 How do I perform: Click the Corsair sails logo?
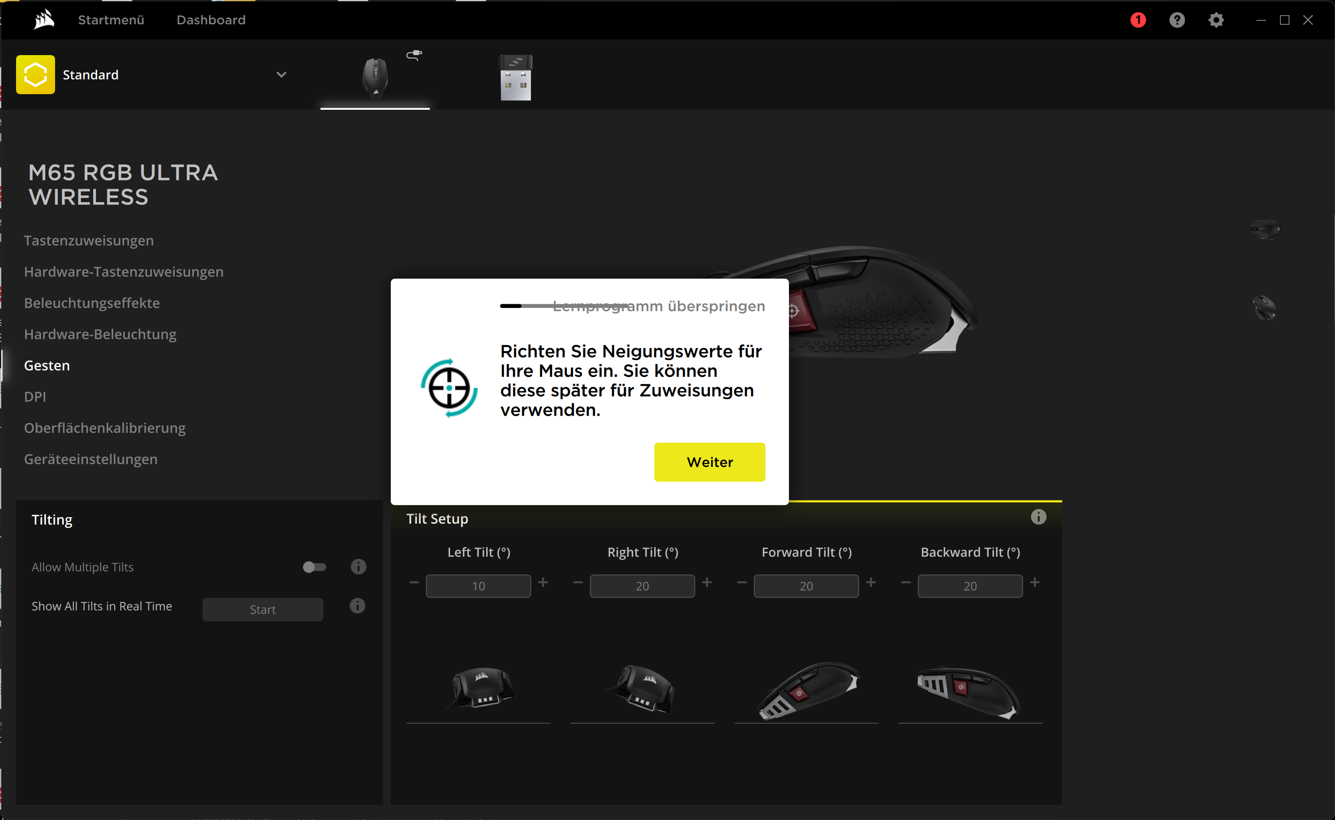[x=44, y=20]
